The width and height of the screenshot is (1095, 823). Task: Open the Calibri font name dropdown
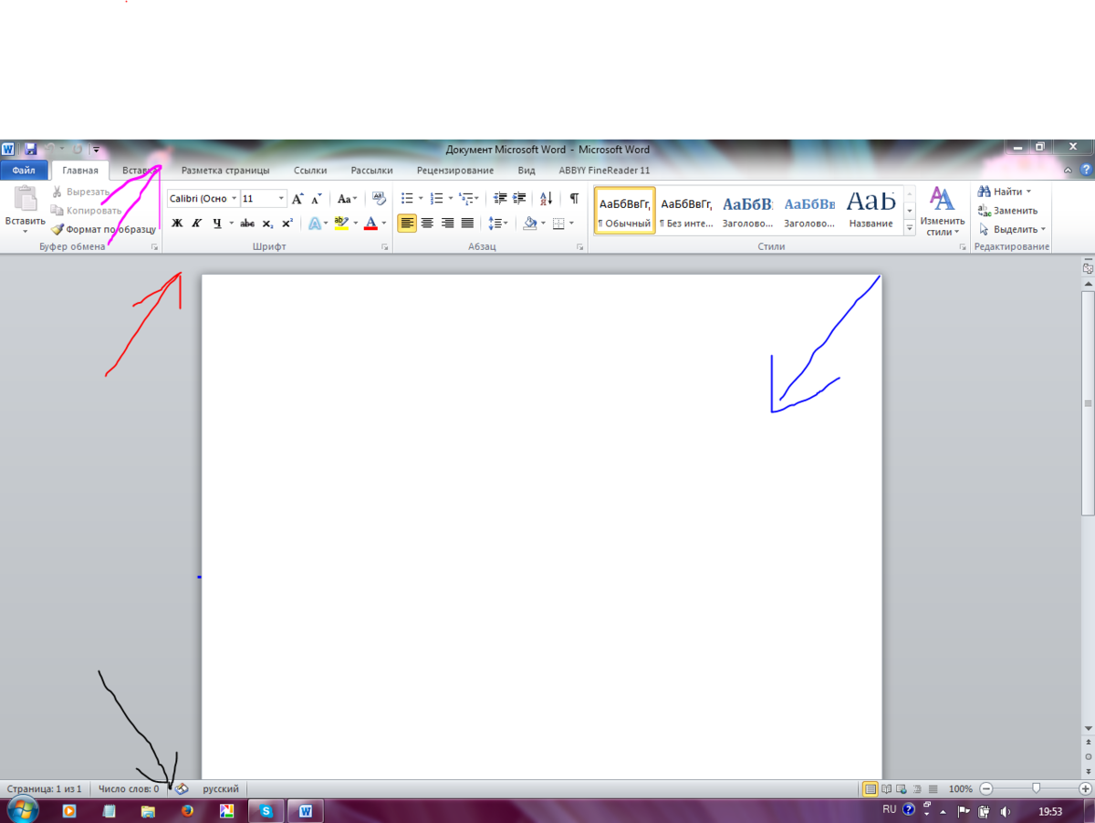235,199
